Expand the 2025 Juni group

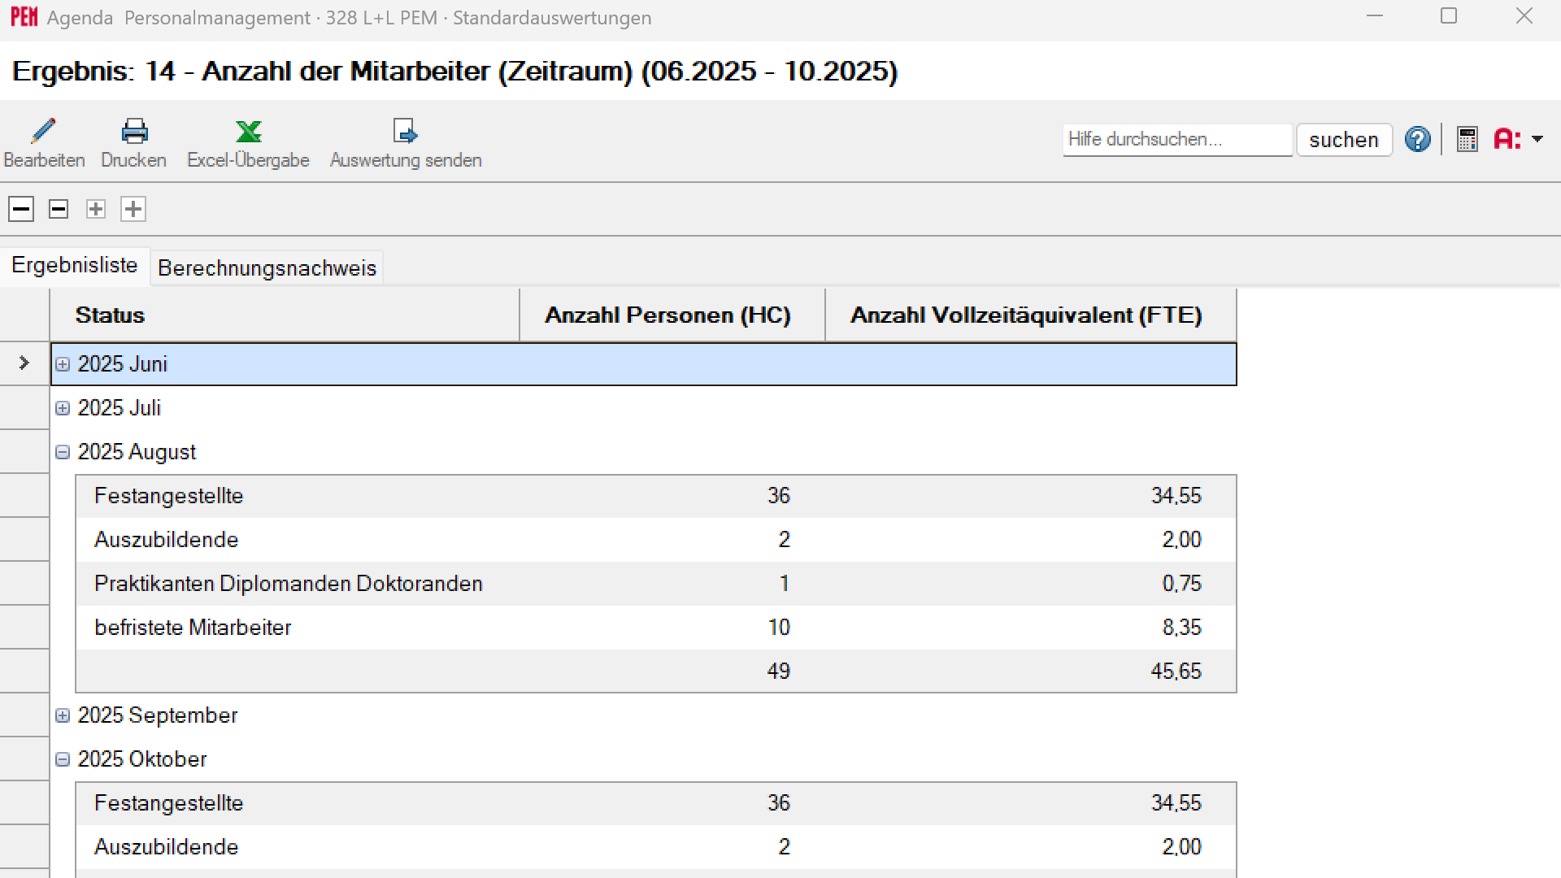click(x=63, y=364)
